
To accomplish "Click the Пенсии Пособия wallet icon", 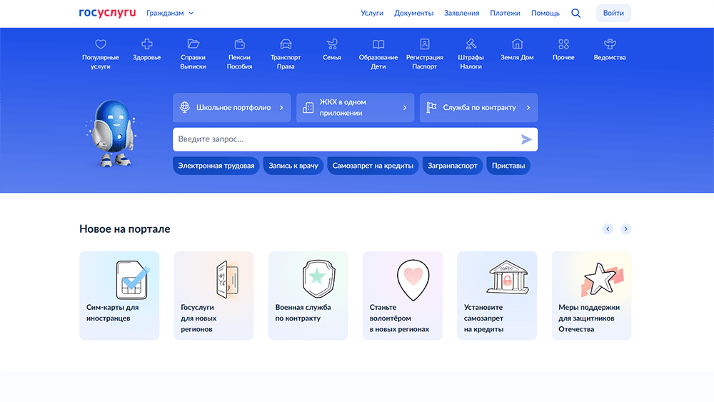I will tap(239, 44).
